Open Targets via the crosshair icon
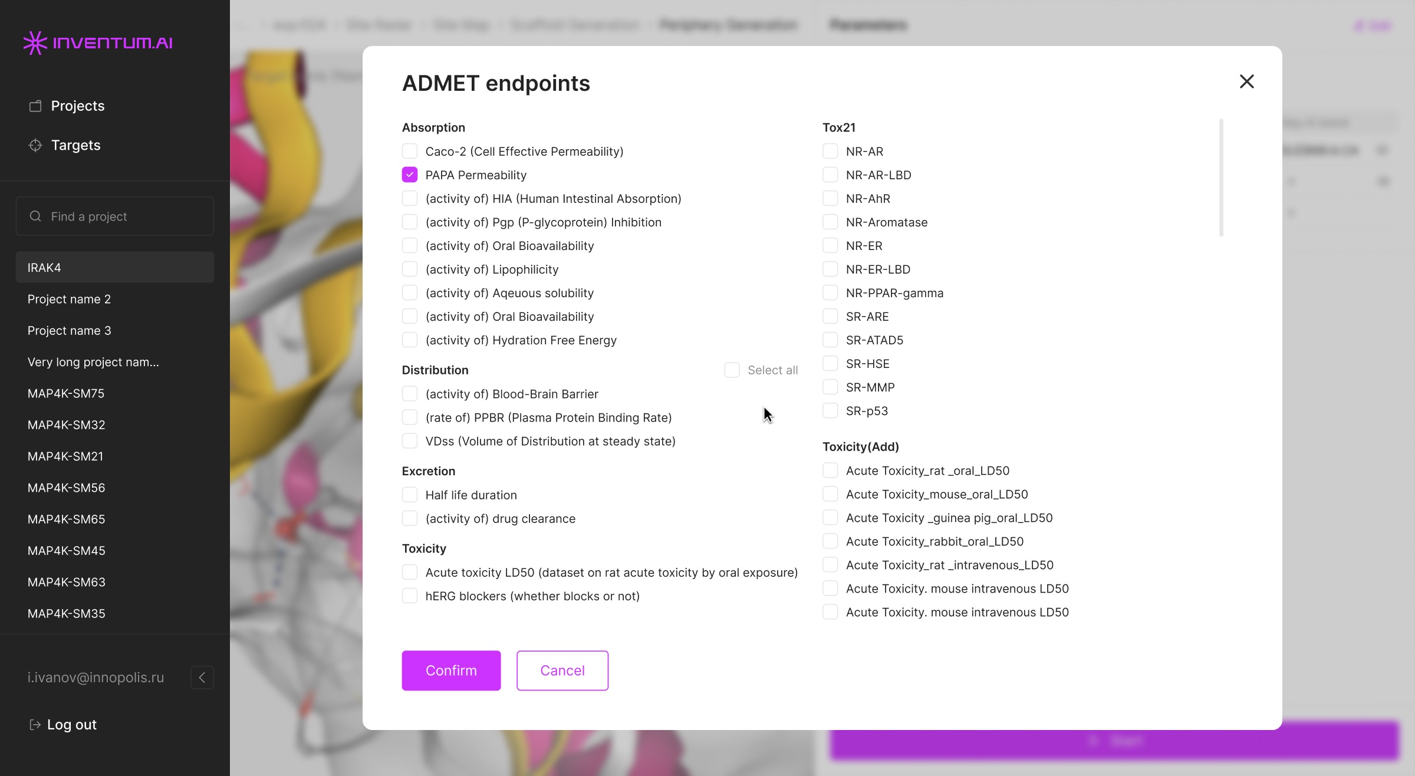Image resolution: width=1415 pixels, height=776 pixels. 35,145
